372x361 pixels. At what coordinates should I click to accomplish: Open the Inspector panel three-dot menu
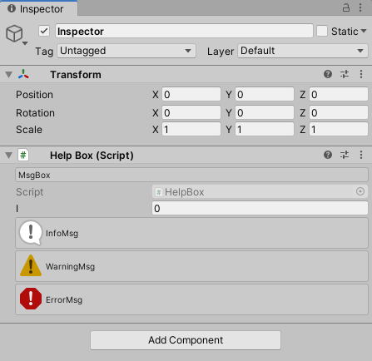pyautogui.click(x=360, y=7)
